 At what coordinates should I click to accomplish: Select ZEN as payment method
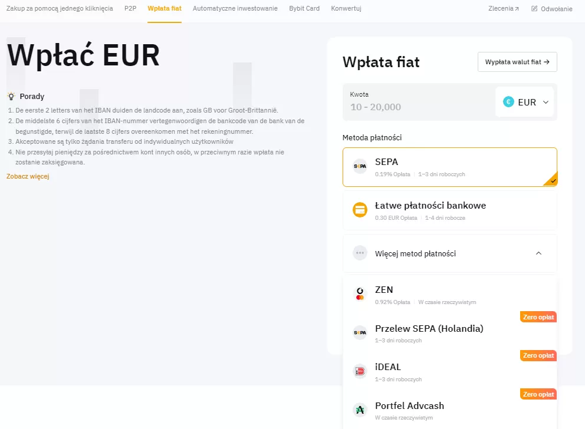coord(449,295)
